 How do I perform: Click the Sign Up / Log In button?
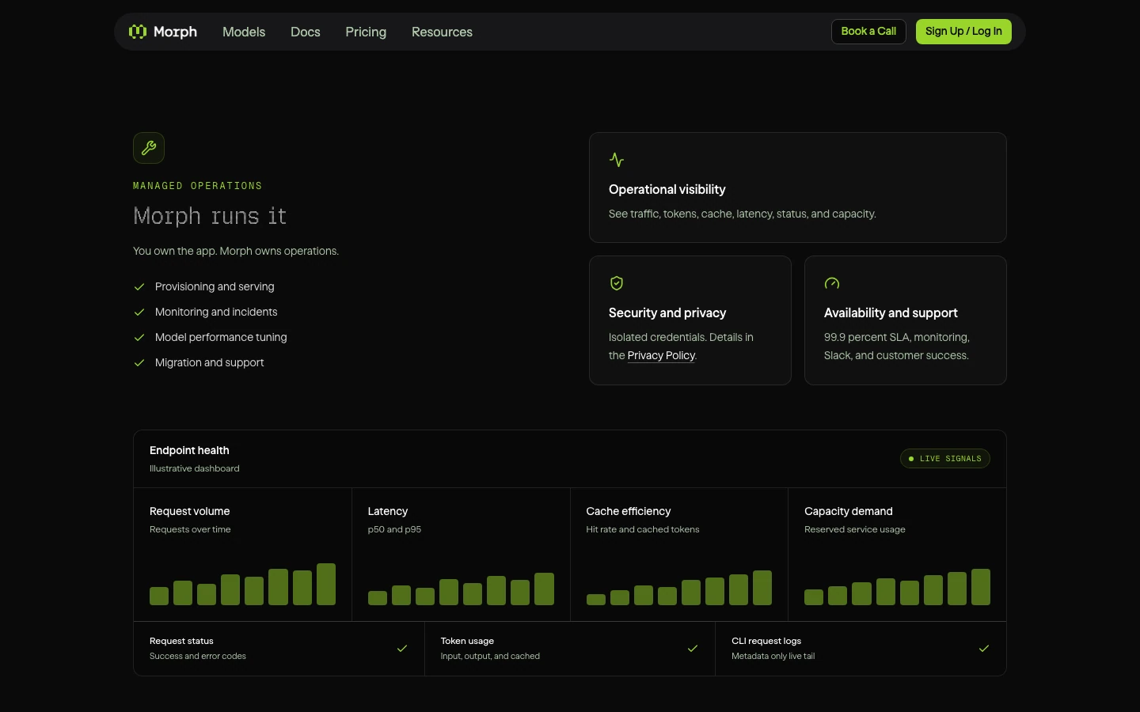click(x=963, y=32)
